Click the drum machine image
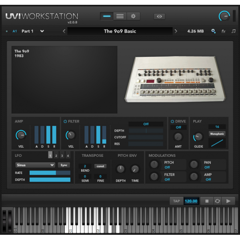The width and height of the screenshot is (240, 240). click(x=175, y=79)
